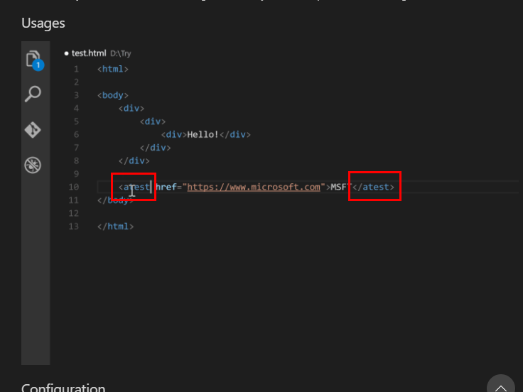This screenshot has height=392, width=523.
Task: Click the Hello! text on line 6
Action: click(203, 135)
